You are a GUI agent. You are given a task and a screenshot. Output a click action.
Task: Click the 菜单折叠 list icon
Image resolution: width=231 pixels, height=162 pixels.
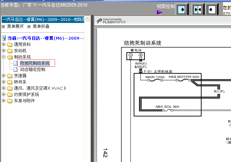29,26
